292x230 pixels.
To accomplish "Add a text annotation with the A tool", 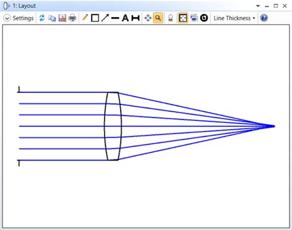I will click(x=125, y=18).
